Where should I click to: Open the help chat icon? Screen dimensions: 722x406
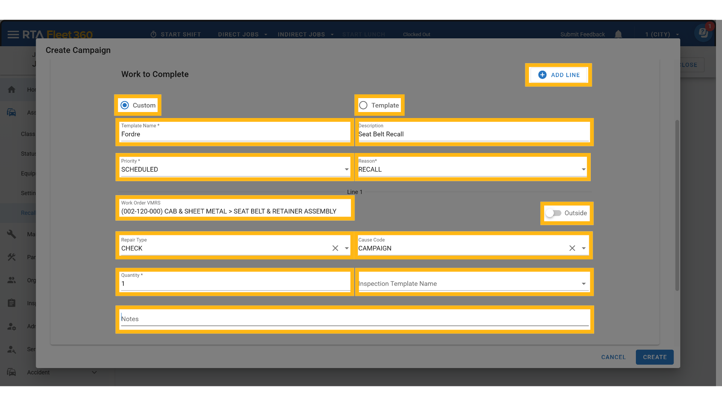coord(703,33)
